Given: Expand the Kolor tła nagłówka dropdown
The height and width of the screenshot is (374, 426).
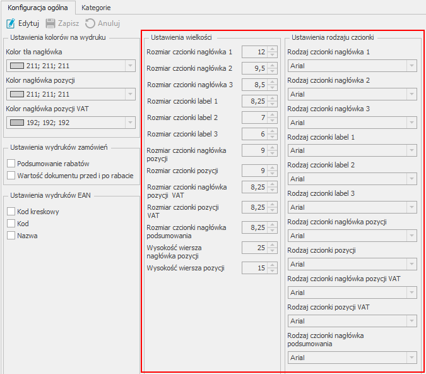Looking at the screenshot, I should [x=129, y=65].
